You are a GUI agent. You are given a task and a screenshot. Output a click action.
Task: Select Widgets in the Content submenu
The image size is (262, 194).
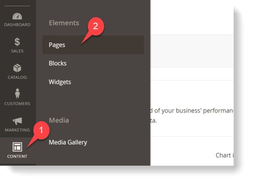click(60, 82)
